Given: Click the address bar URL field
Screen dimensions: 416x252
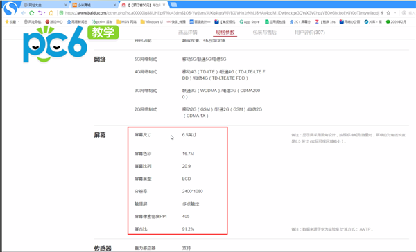Looking at the screenshot, I should [x=222, y=13].
